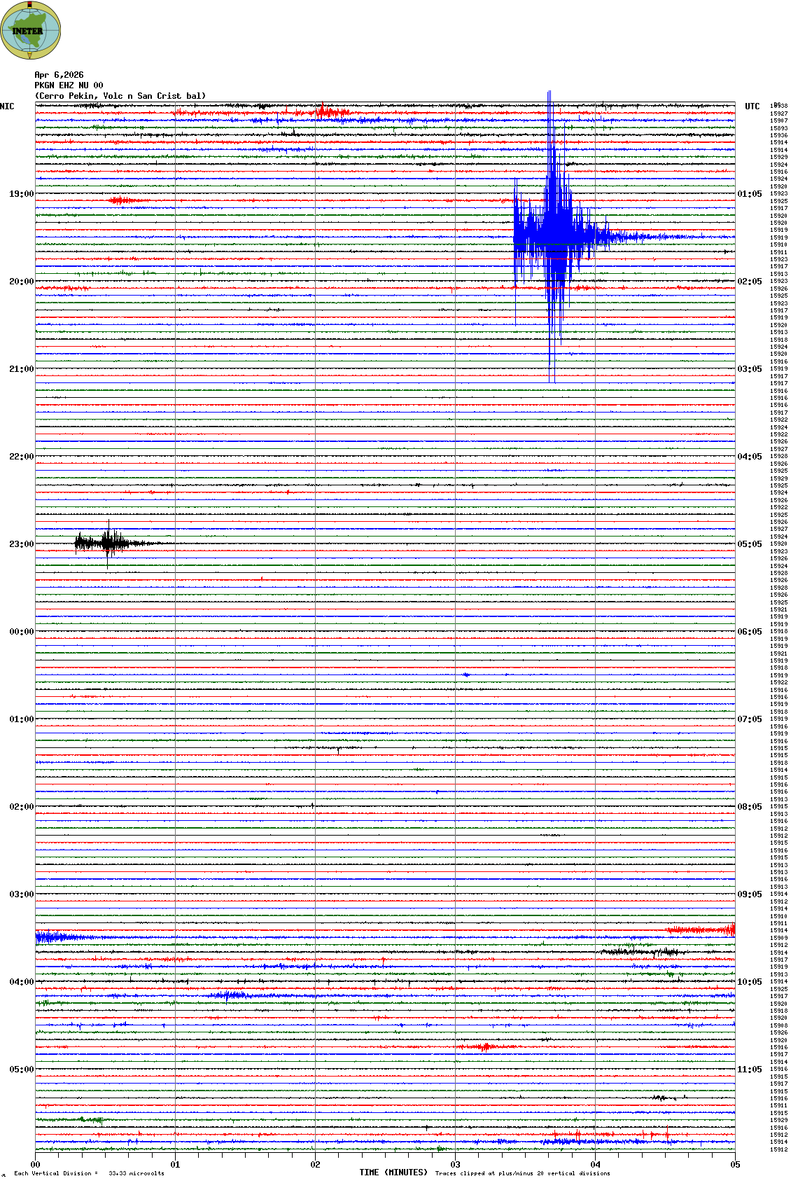791x1183 pixels.
Task: Select the 00:00 midnight time label
Action: [21, 632]
